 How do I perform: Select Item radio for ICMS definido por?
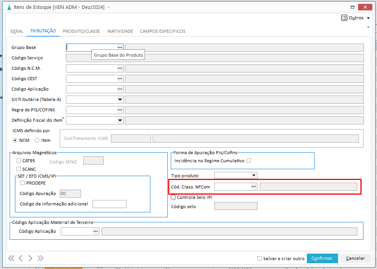point(37,140)
